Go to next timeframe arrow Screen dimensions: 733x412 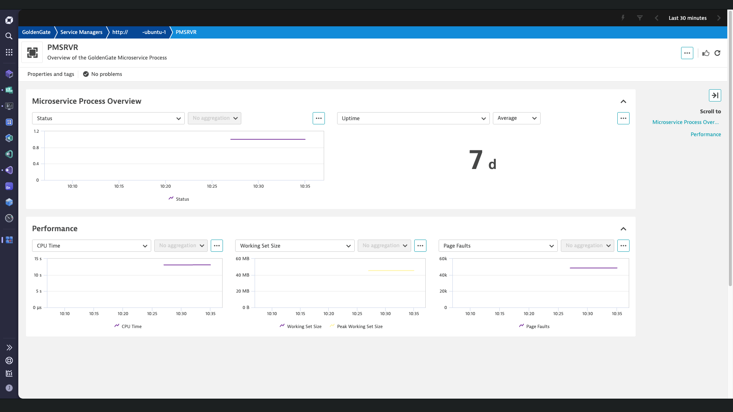tap(719, 18)
